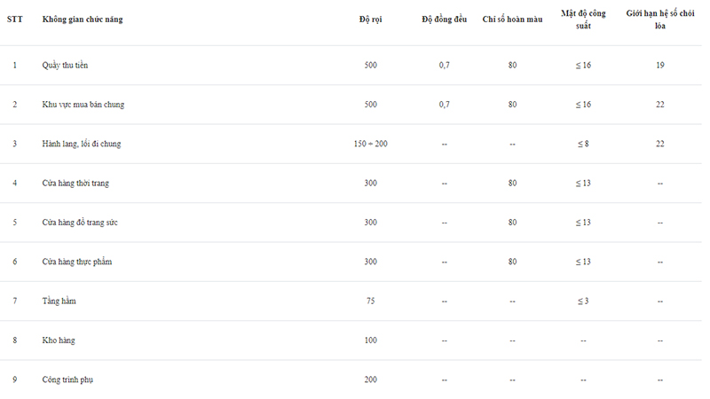The height and width of the screenshot is (399, 710).
Task: Click the Chỉ số hoàn màu header
Action: point(512,20)
